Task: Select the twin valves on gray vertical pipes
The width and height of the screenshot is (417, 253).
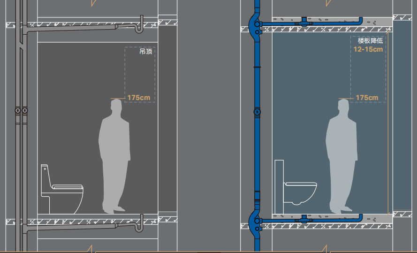Action: point(21,110)
